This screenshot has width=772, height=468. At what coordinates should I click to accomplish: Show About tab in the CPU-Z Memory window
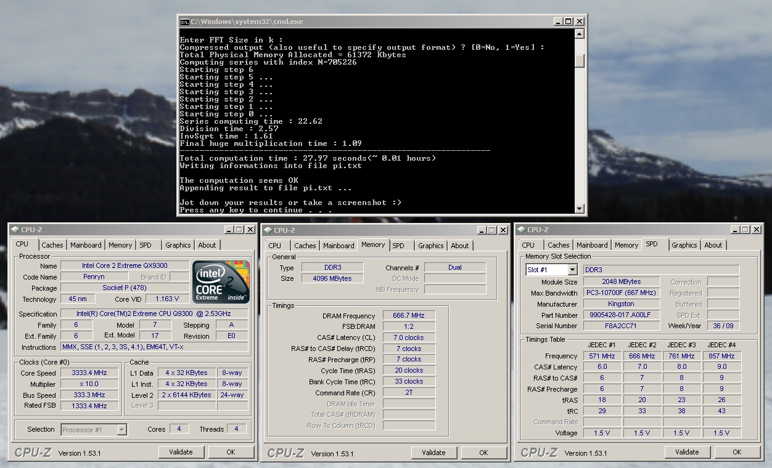pyautogui.click(x=460, y=246)
